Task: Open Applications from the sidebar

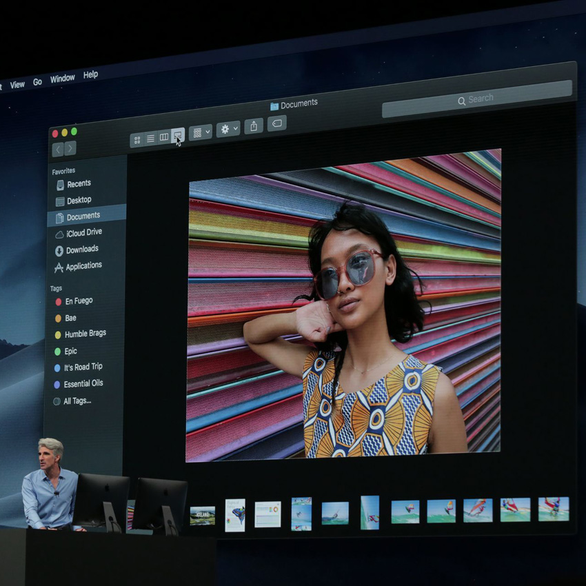Action: [83, 266]
